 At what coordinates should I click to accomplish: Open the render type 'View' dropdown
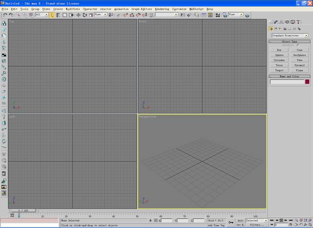coord(236,14)
